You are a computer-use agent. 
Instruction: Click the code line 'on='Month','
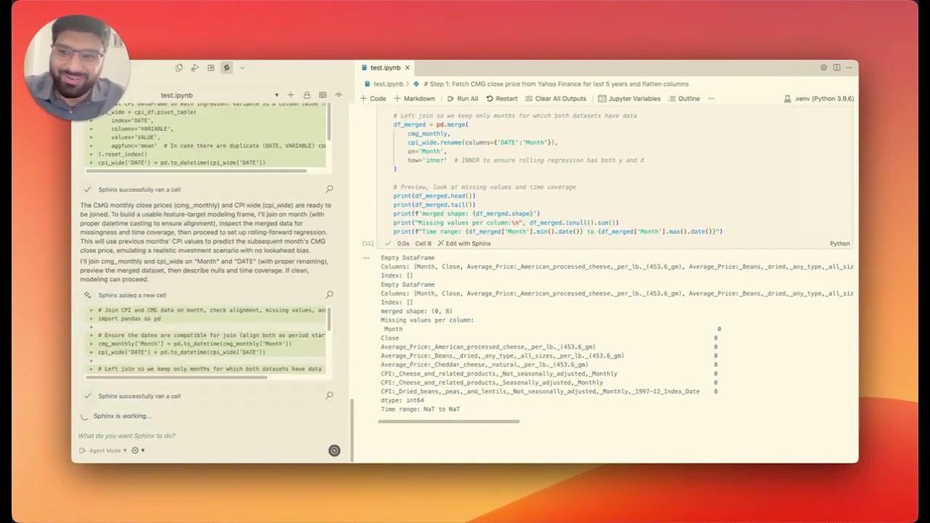pos(427,151)
